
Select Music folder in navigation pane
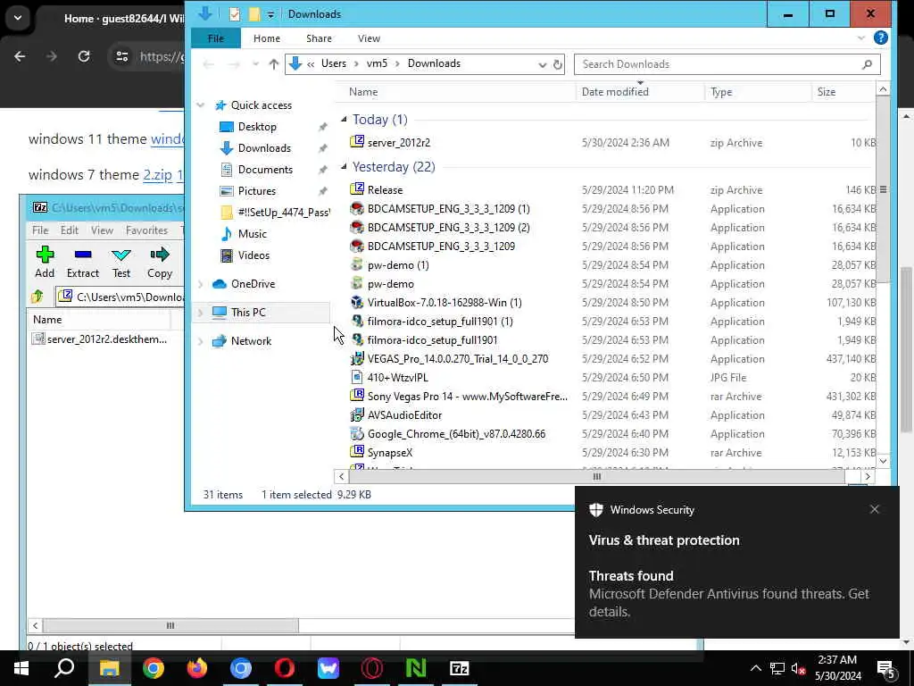point(252,234)
